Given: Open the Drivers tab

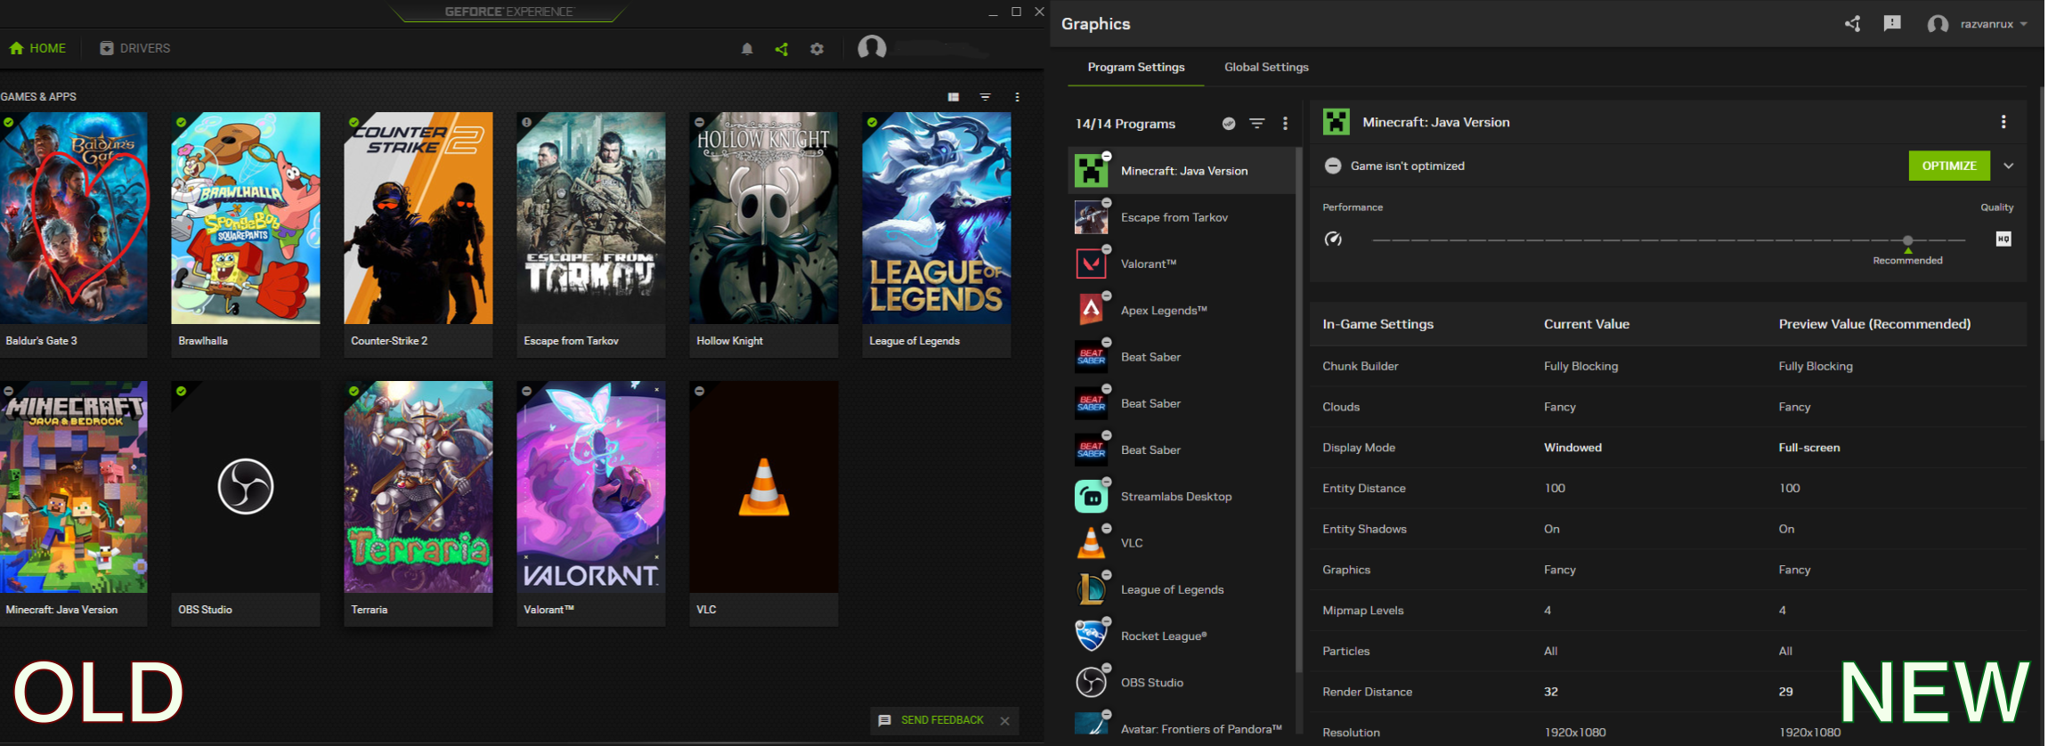Looking at the screenshot, I should pyautogui.click(x=134, y=48).
